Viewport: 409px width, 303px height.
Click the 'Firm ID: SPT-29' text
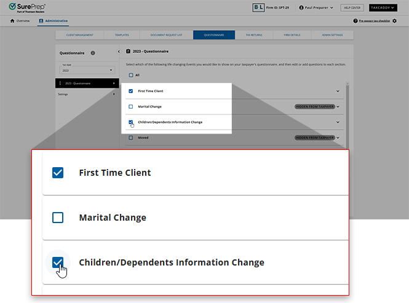[277, 8]
